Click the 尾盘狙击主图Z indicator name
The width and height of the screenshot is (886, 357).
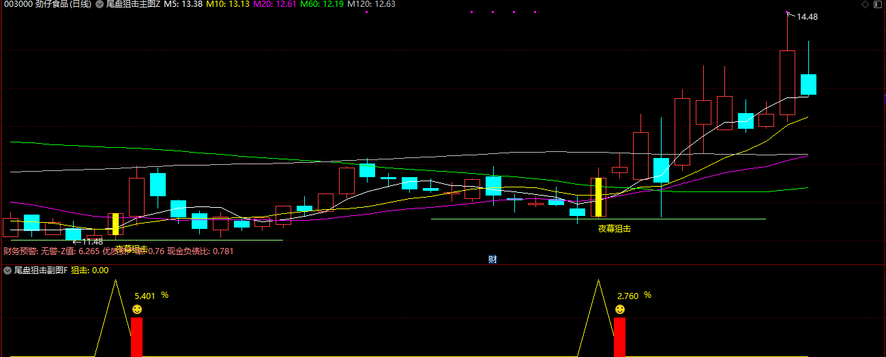(133, 4)
